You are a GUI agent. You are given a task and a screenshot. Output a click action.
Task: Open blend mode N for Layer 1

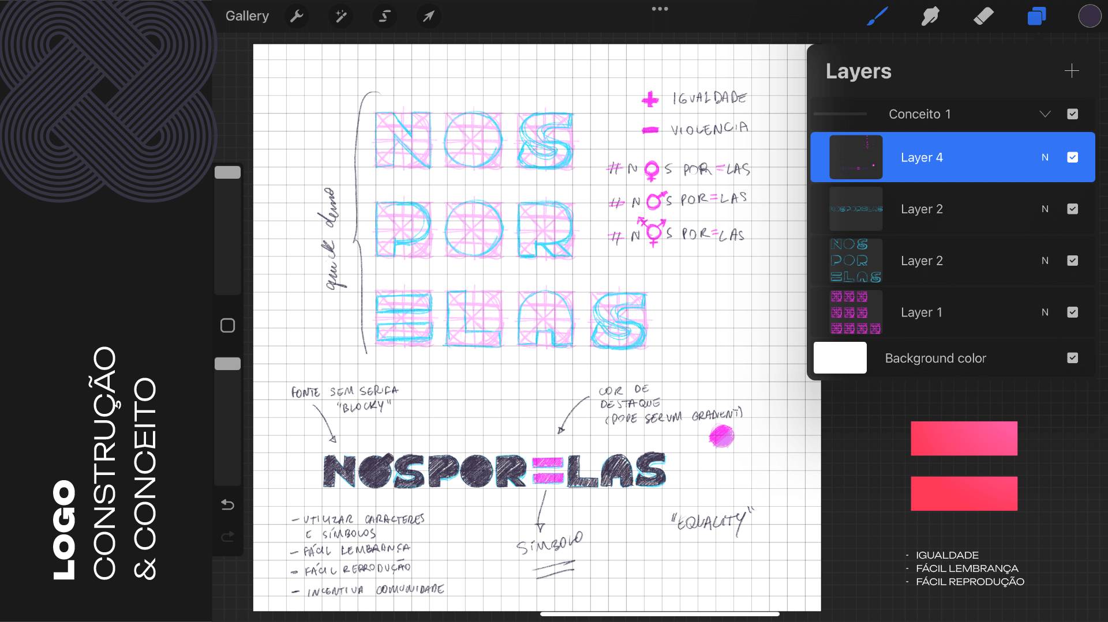click(1045, 312)
